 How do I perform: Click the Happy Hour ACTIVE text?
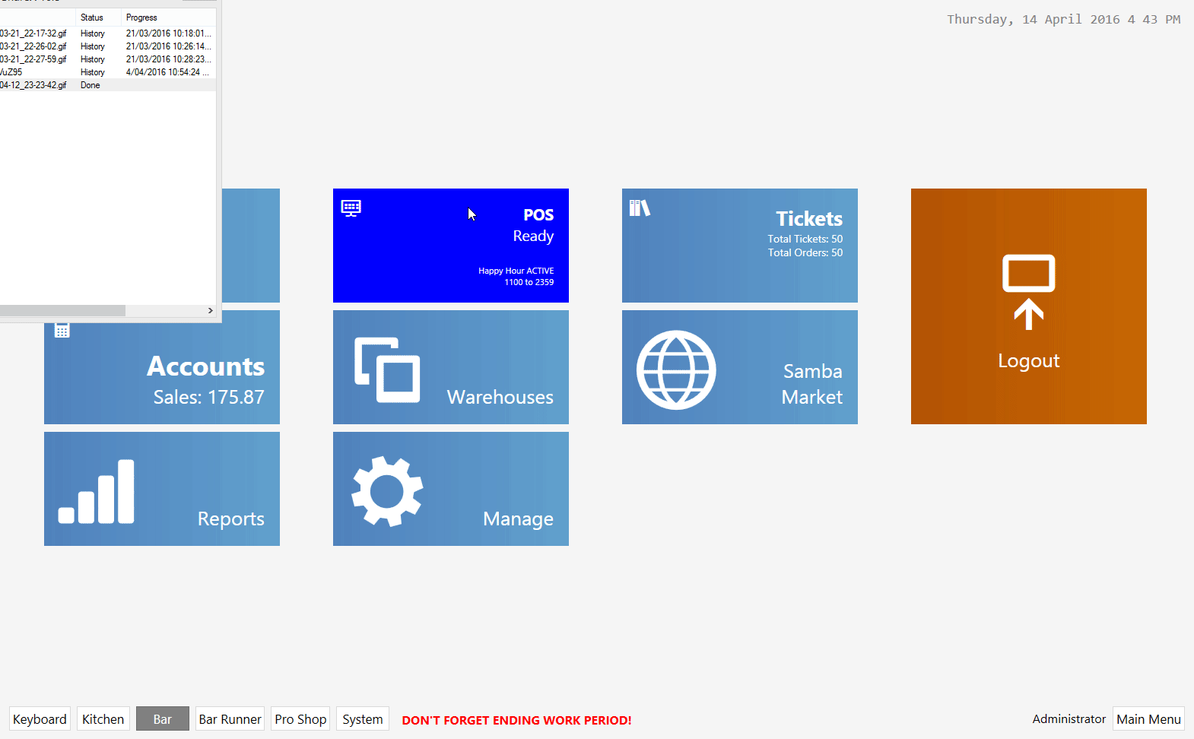point(516,271)
